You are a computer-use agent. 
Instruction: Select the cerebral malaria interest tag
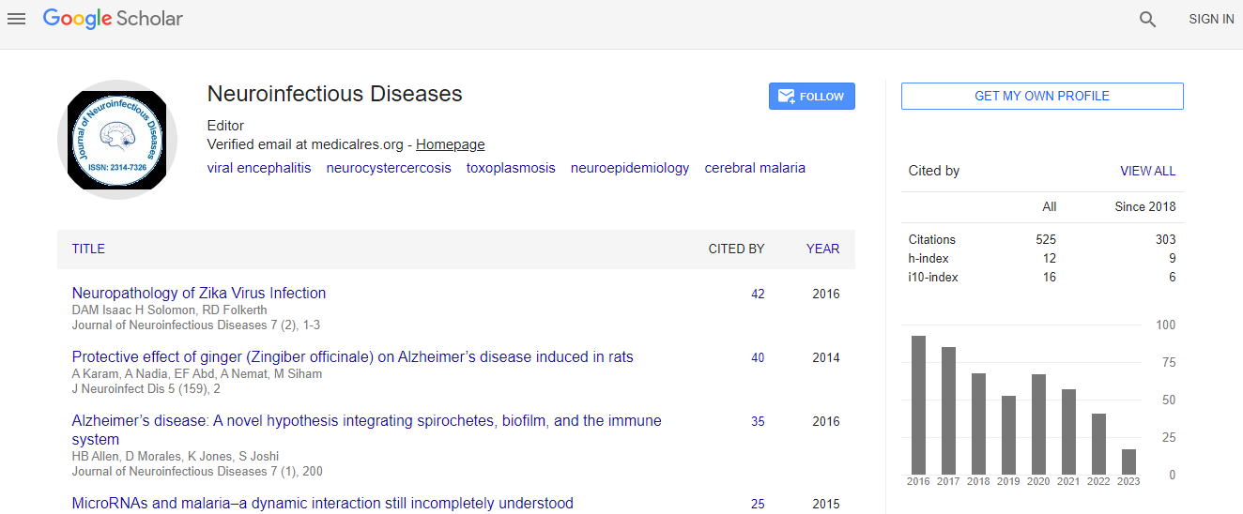pos(755,168)
